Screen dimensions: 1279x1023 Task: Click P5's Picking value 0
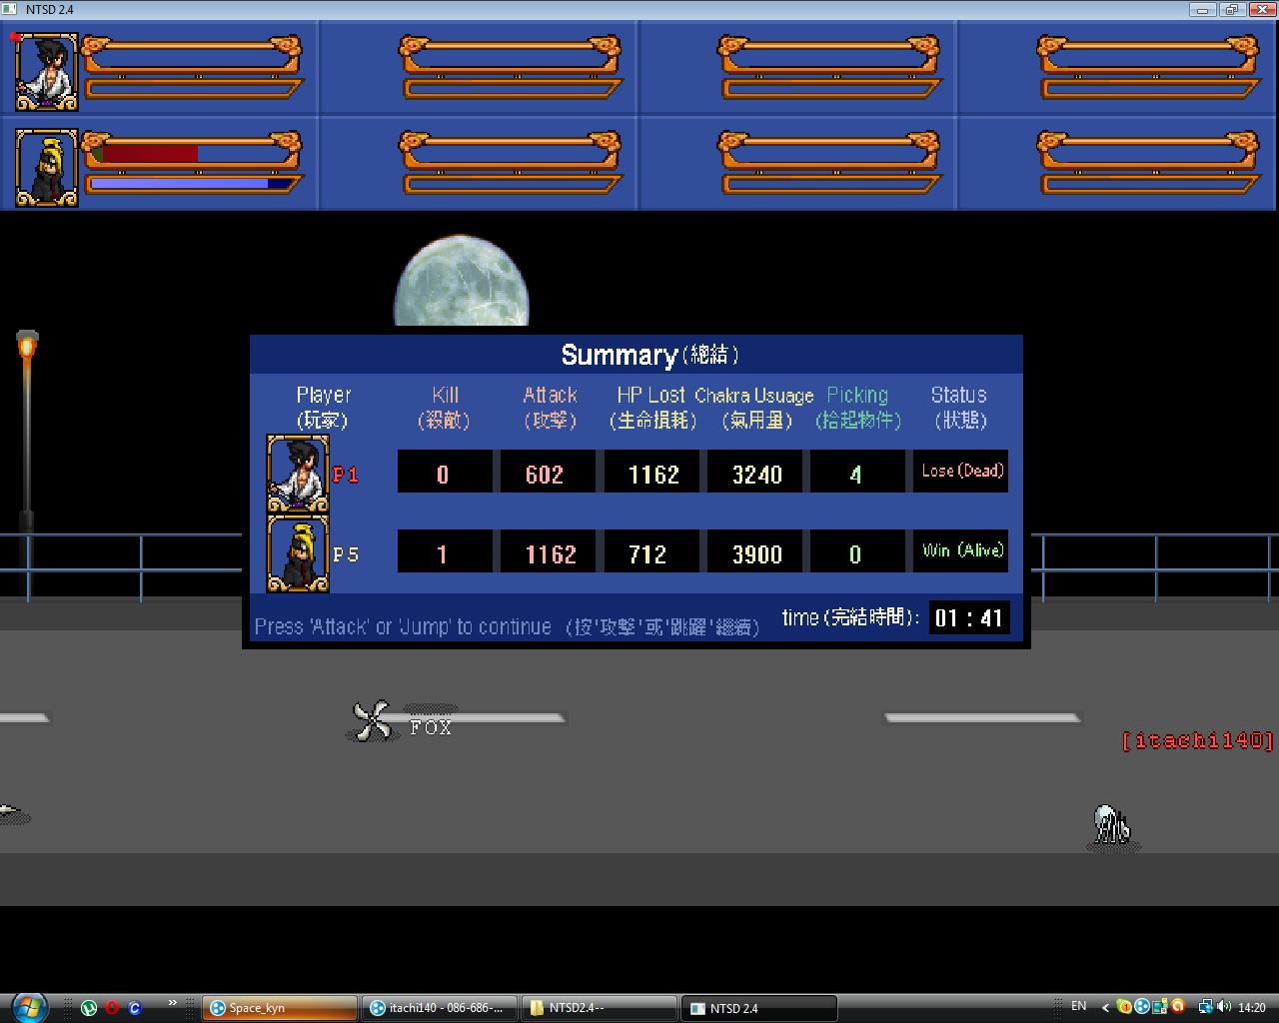click(x=857, y=551)
